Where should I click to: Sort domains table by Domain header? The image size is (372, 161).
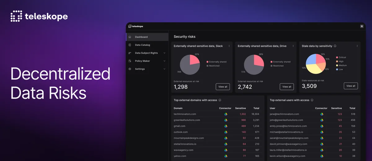tap(178, 108)
